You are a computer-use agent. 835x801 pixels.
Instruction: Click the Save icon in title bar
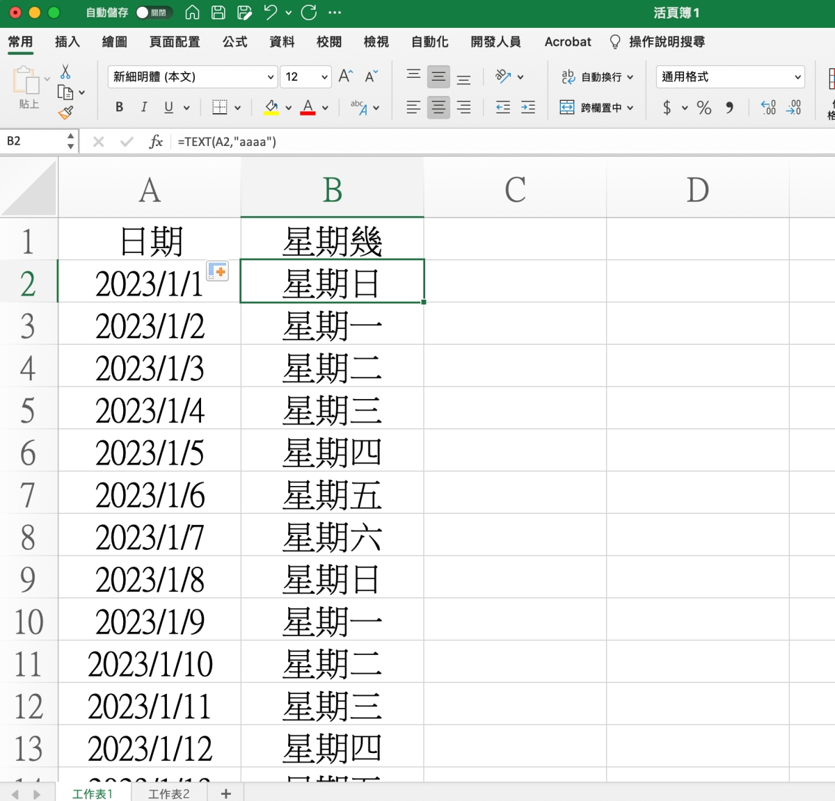click(x=218, y=13)
